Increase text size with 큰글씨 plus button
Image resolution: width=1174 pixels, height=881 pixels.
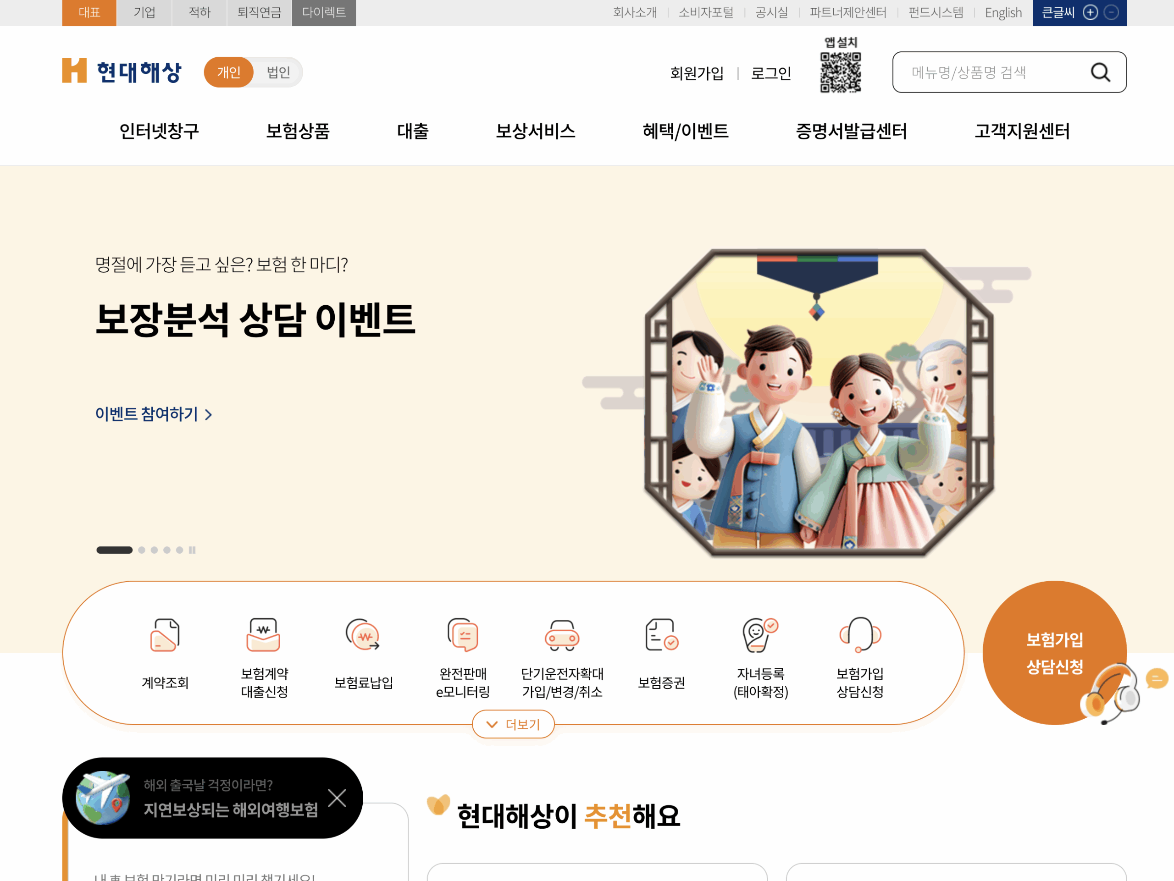pyautogui.click(x=1091, y=12)
